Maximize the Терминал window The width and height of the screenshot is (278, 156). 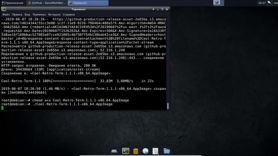(162, 10)
